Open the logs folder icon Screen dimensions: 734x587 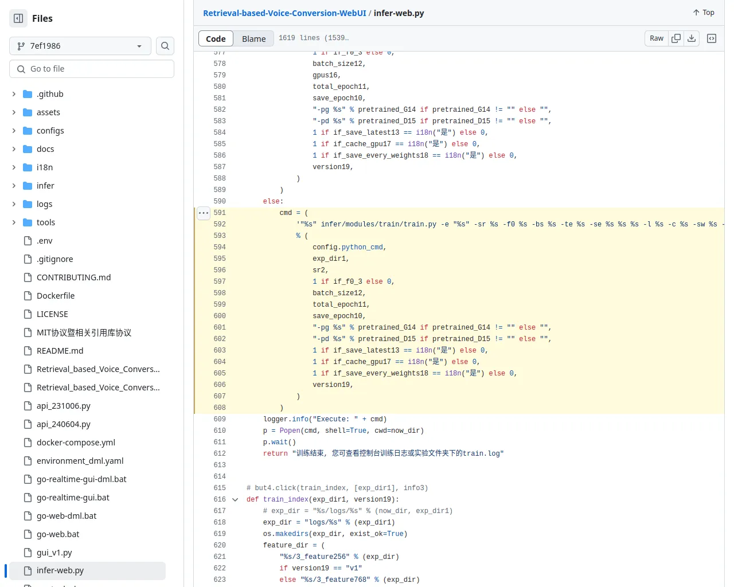point(28,204)
